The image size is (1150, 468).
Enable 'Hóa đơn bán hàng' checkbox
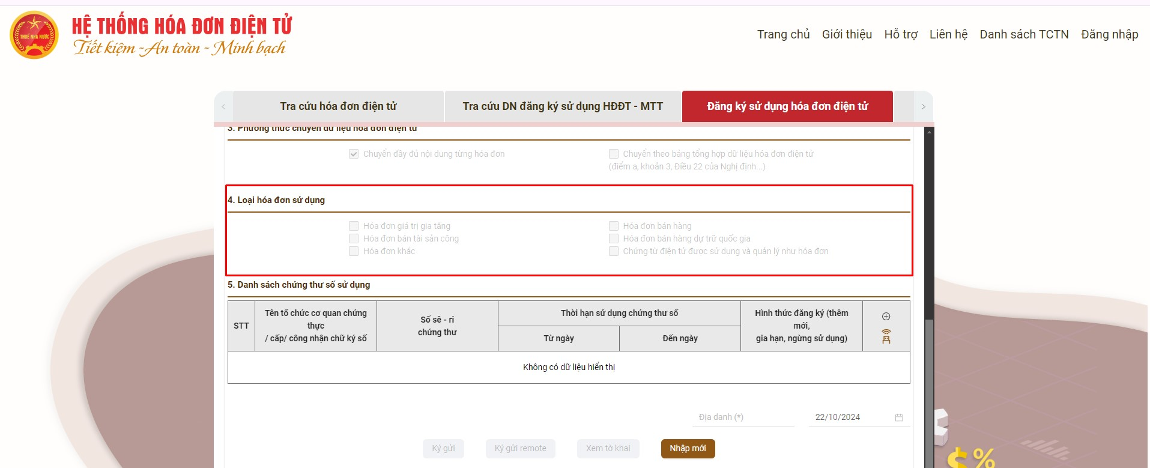613,226
